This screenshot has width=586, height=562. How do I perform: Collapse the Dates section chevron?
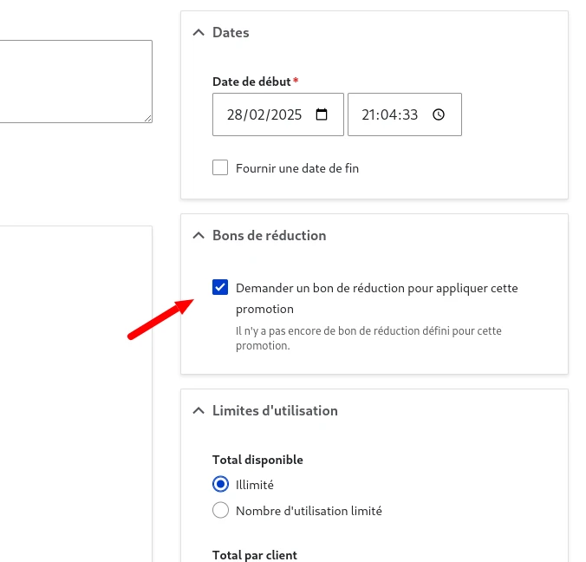point(198,32)
